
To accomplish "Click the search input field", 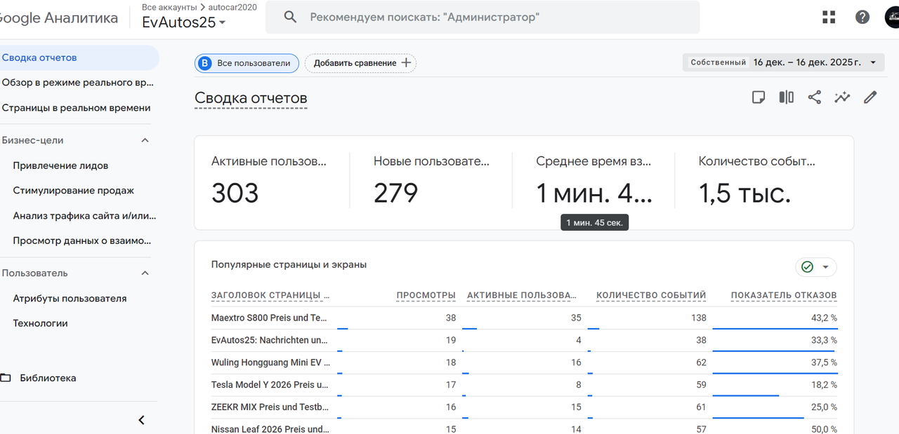I will (x=483, y=17).
